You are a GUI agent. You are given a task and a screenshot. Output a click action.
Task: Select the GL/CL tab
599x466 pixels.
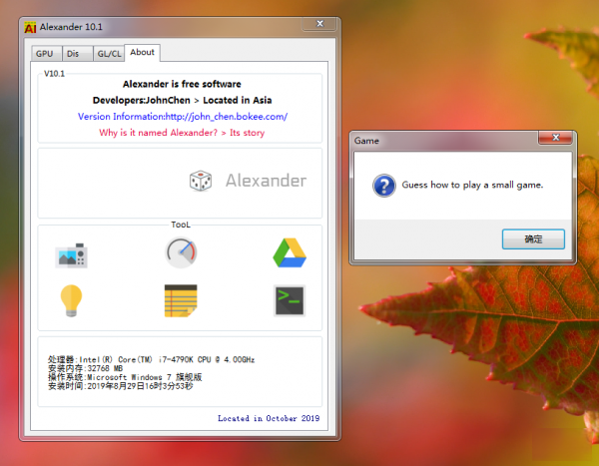108,54
